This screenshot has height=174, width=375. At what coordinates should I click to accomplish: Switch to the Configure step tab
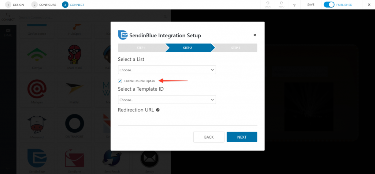point(44,4)
